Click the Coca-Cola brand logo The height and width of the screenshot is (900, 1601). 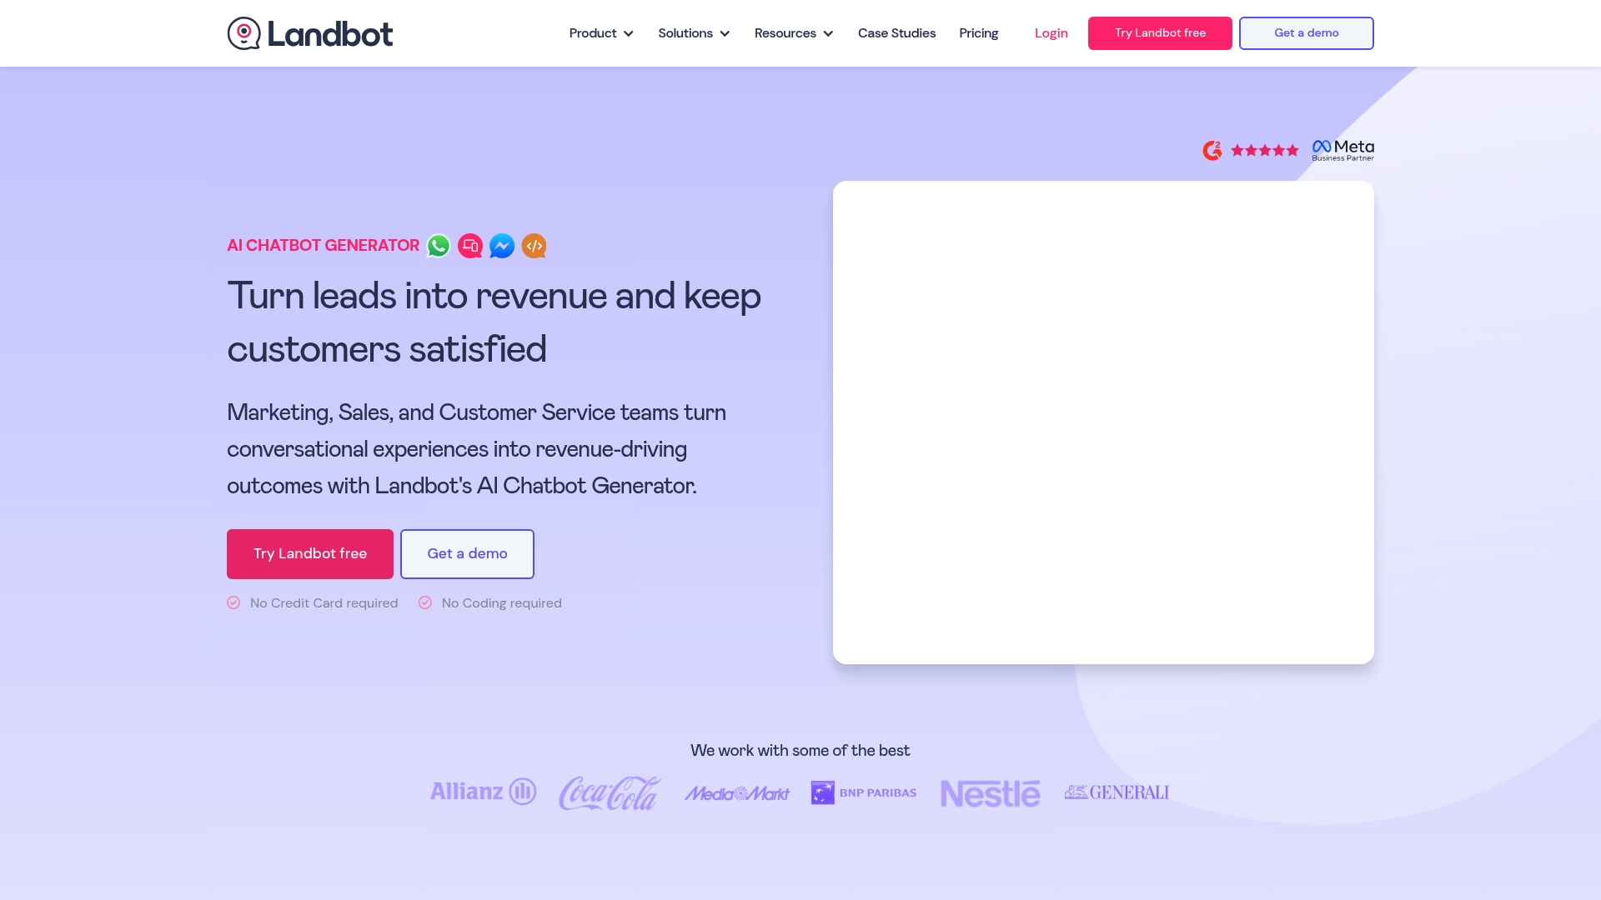coord(608,792)
